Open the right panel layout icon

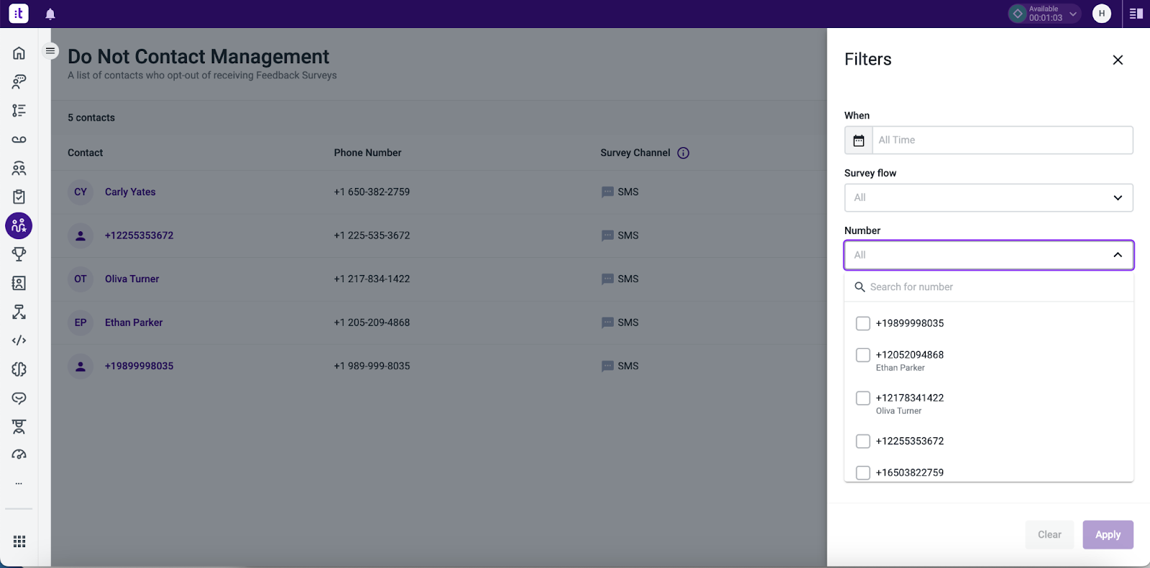pos(1136,14)
